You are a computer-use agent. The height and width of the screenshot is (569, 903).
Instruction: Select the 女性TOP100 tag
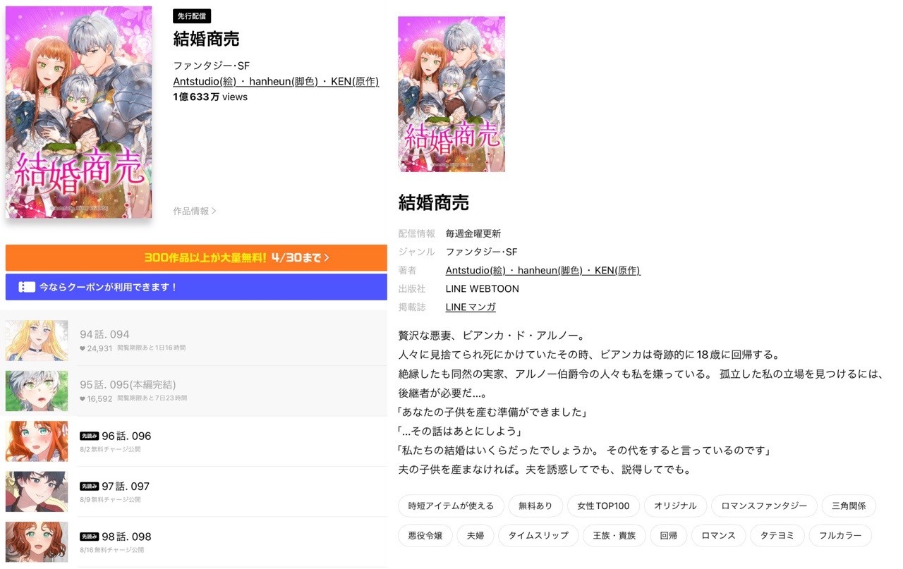tap(603, 506)
